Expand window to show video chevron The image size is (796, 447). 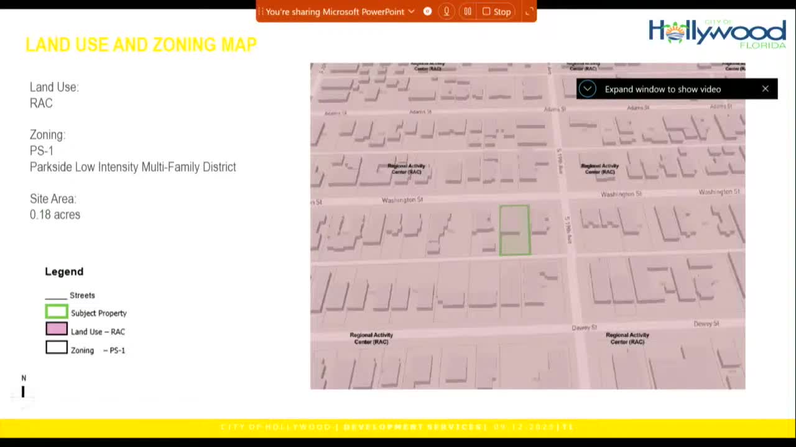pyautogui.click(x=587, y=89)
